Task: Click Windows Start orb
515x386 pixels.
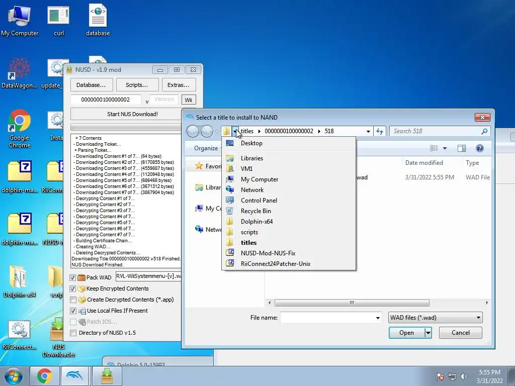Action: (x=14, y=376)
